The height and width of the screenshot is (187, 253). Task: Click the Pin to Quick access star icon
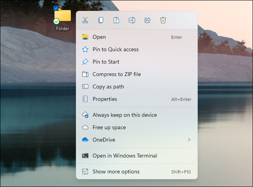[x=85, y=50]
